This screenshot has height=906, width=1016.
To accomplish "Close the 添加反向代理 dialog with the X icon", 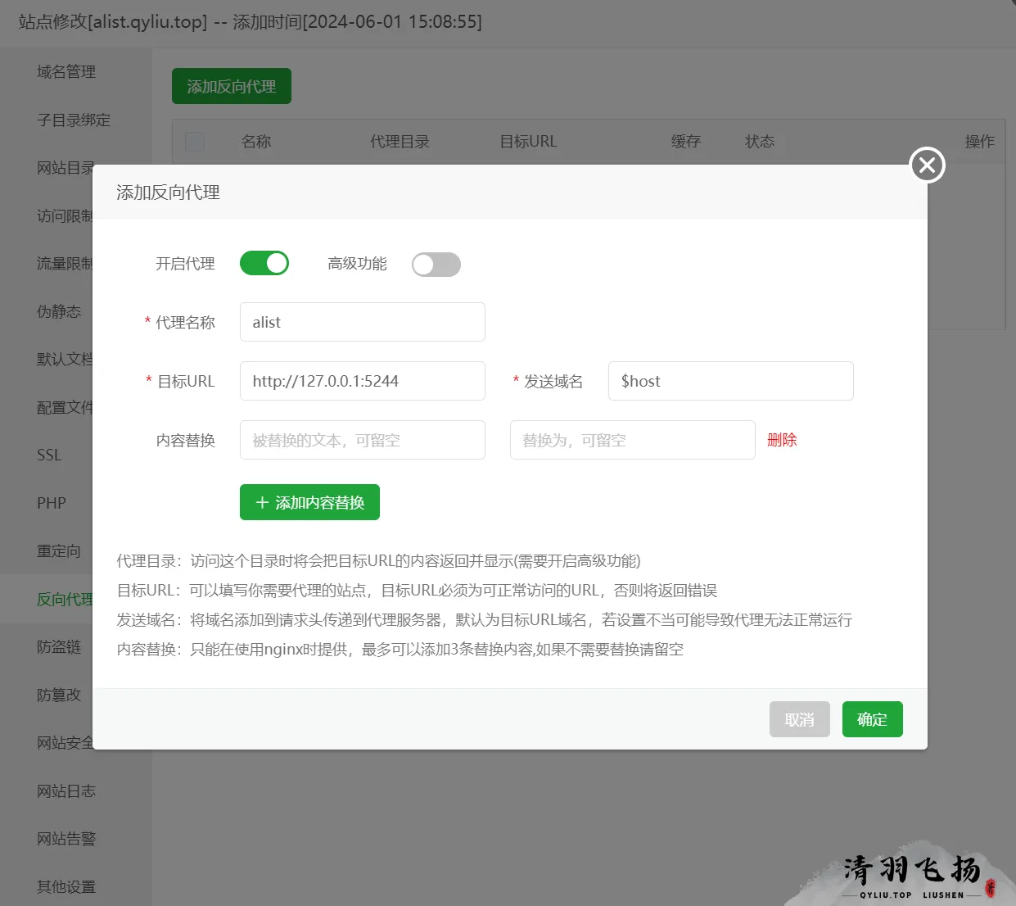I will point(926,165).
